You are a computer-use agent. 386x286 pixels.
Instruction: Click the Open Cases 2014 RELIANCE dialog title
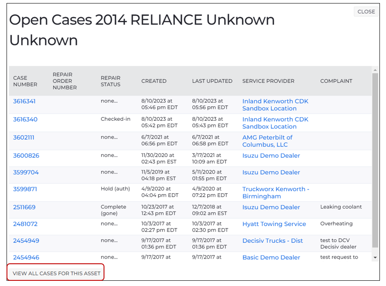(142, 30)
